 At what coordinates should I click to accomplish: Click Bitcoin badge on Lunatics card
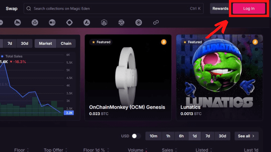pyautogui.click(x=255, y=42)
